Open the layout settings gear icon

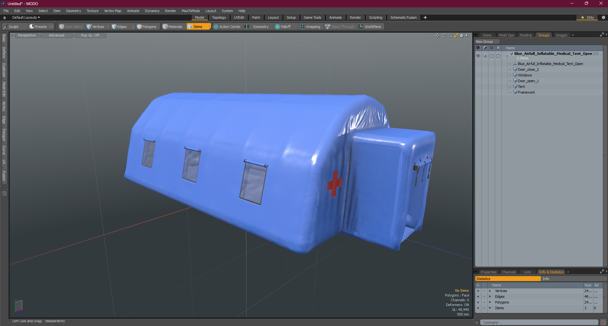point(604,17)
